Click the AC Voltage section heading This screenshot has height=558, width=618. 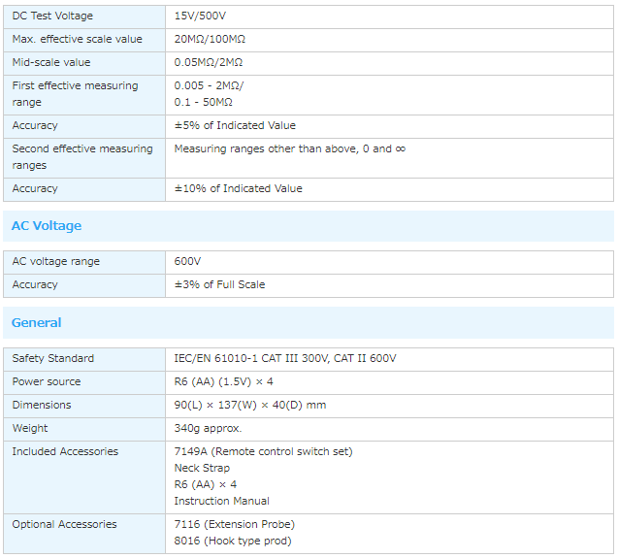click(x=47, y=226)
